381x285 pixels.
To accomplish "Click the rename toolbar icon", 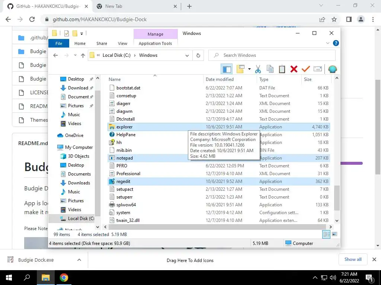I will (x=318, y=69).
